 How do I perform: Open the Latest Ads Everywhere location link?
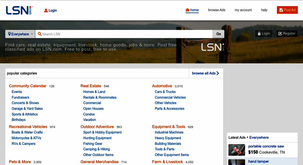(259, 137)
